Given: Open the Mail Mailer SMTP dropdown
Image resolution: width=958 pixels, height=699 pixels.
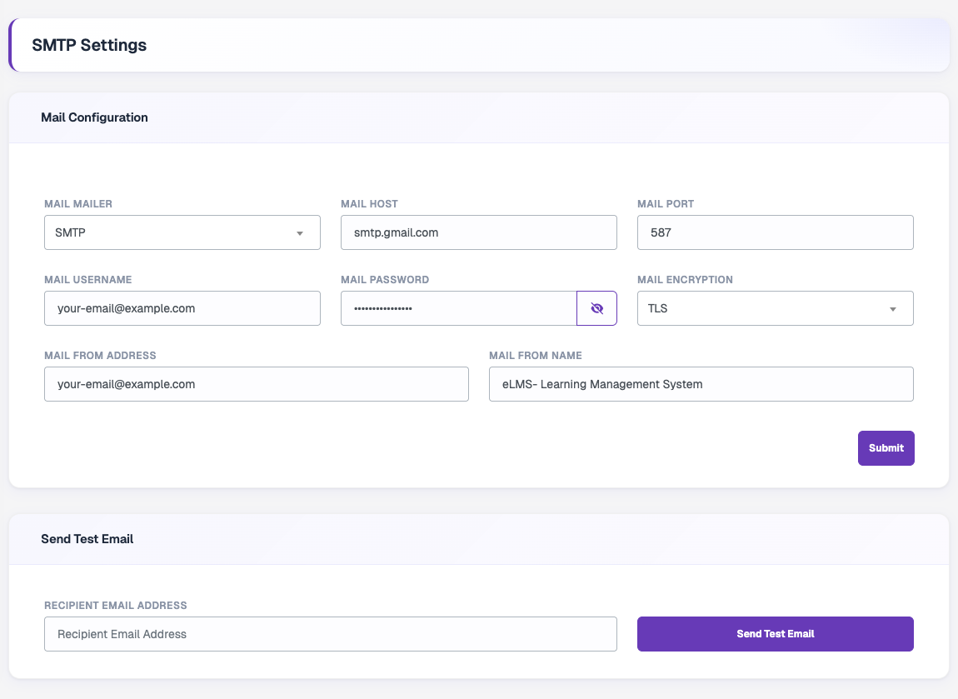Looking at the screenshot, I should (182, 232).
